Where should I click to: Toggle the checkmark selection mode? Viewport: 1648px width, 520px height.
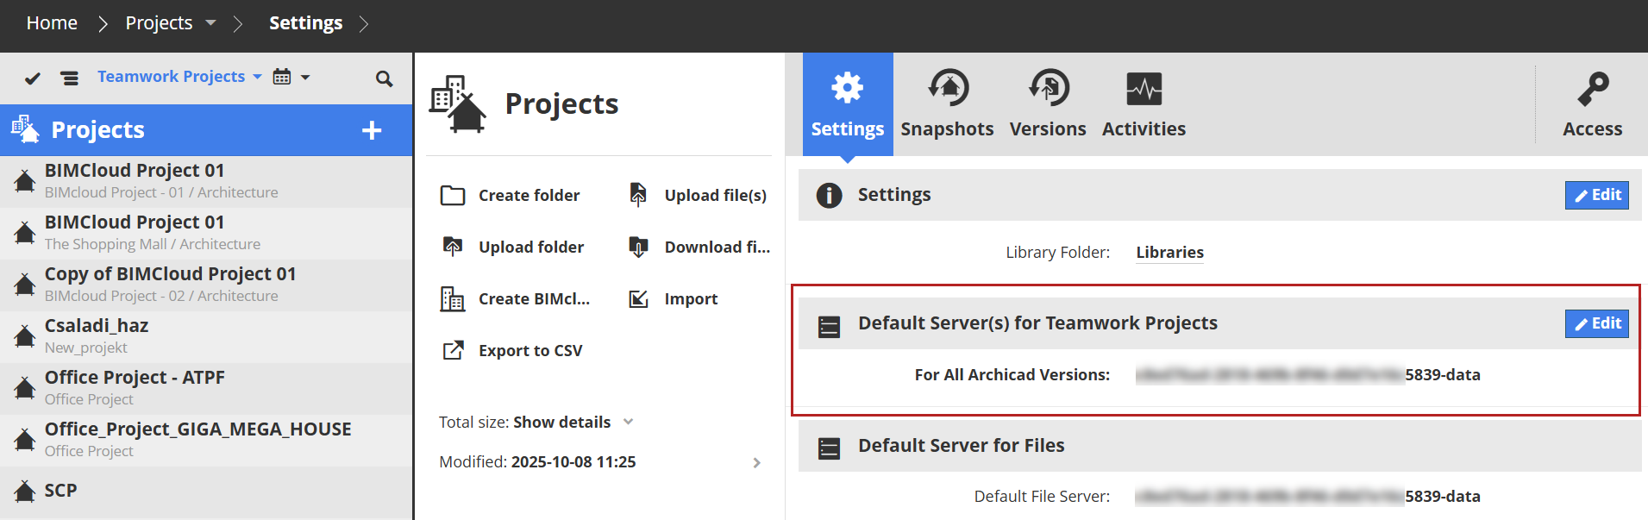pos(33,78)
